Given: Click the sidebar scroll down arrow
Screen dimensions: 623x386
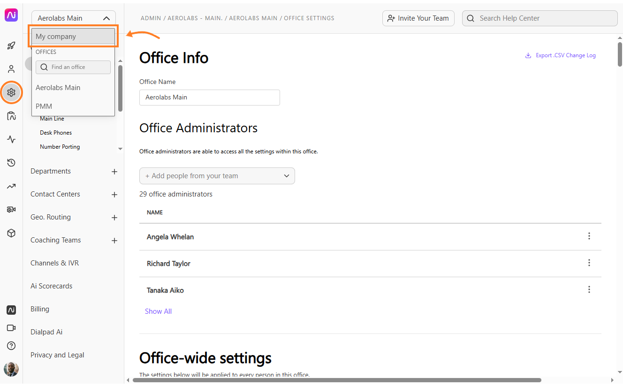Looking at the screenshot, I should (x=120, y=149).
